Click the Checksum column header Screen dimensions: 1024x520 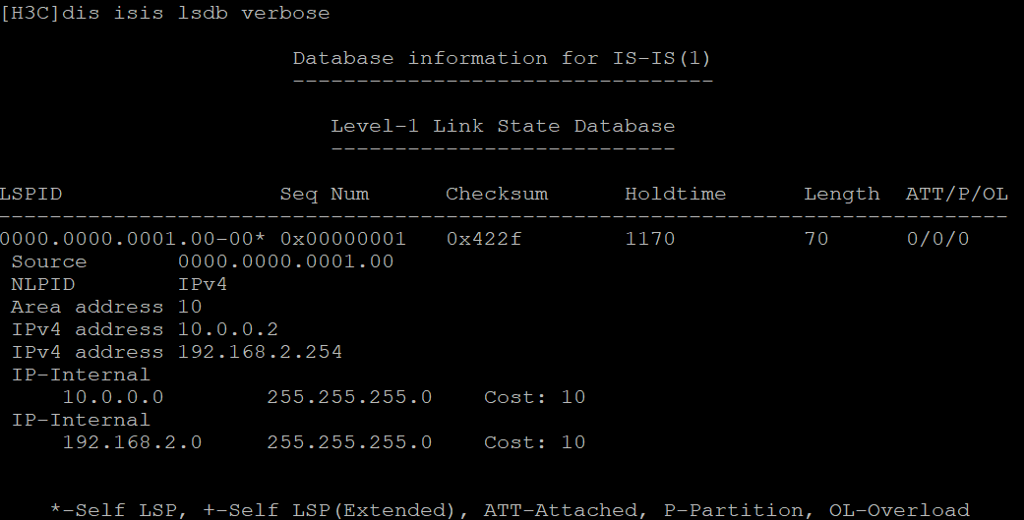click(x=497, y=194)
